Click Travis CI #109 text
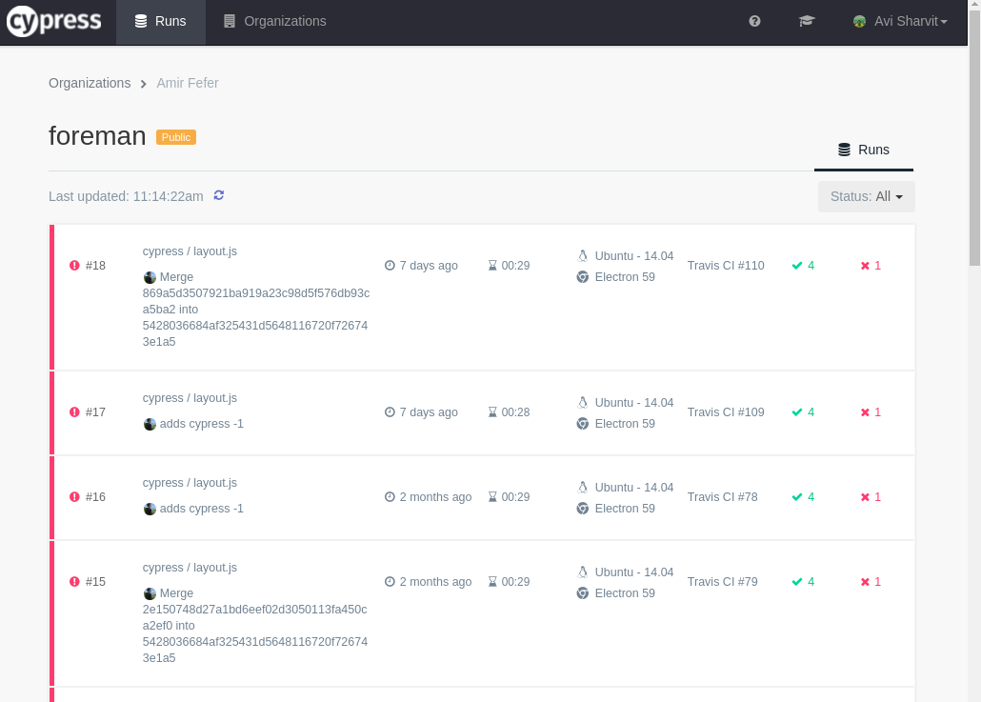The height and width of the screenshot is (702, 981). click(x=726, y=412)
